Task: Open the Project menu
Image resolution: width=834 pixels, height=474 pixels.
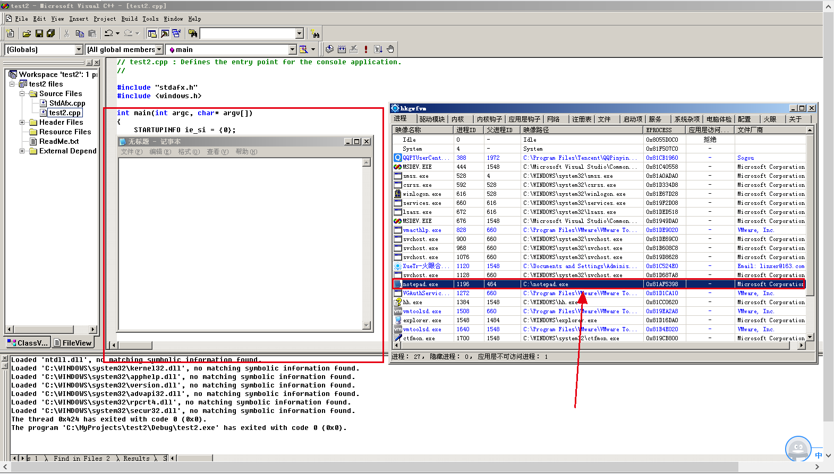Action: [x=105, y=19]
